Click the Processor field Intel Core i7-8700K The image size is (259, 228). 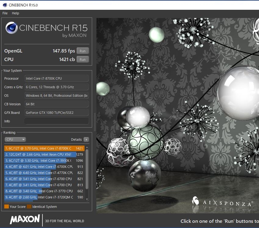56,78
